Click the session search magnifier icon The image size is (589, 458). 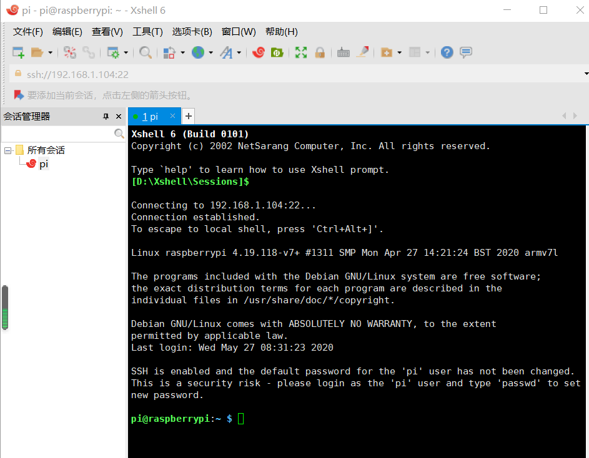click(x=119, y=134)
